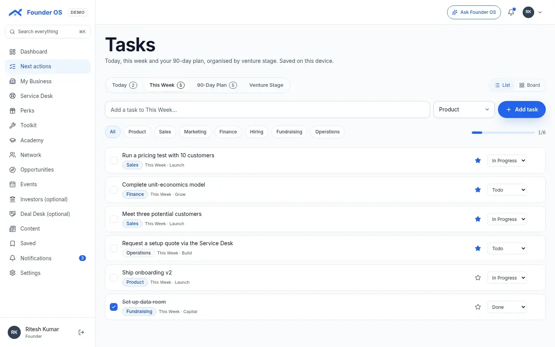555x347 pixels.
Task: Switch to the Today tab
Action: coord(124,85)
